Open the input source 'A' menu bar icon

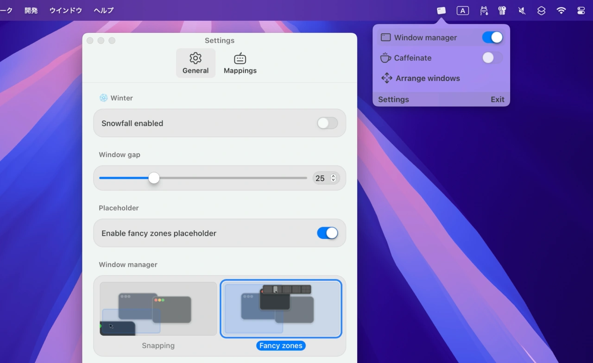[462, 10]
